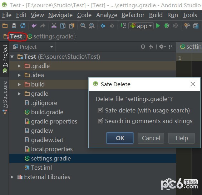Viewport: 202px width, 195px height.
Task: Click the Replace magnifier icon
Action: click(92, 26)
